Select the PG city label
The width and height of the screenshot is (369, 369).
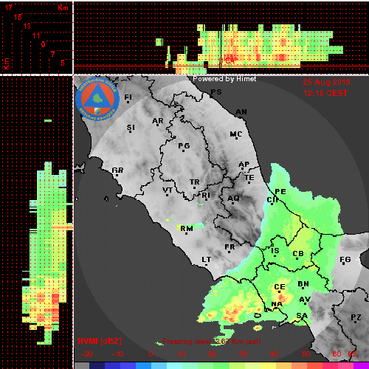[184, 146]
